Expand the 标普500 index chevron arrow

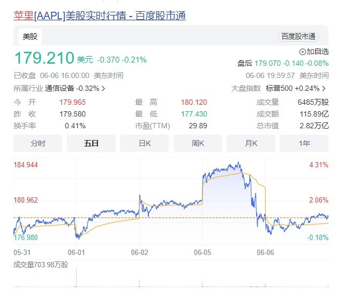[x=324, y=89]
